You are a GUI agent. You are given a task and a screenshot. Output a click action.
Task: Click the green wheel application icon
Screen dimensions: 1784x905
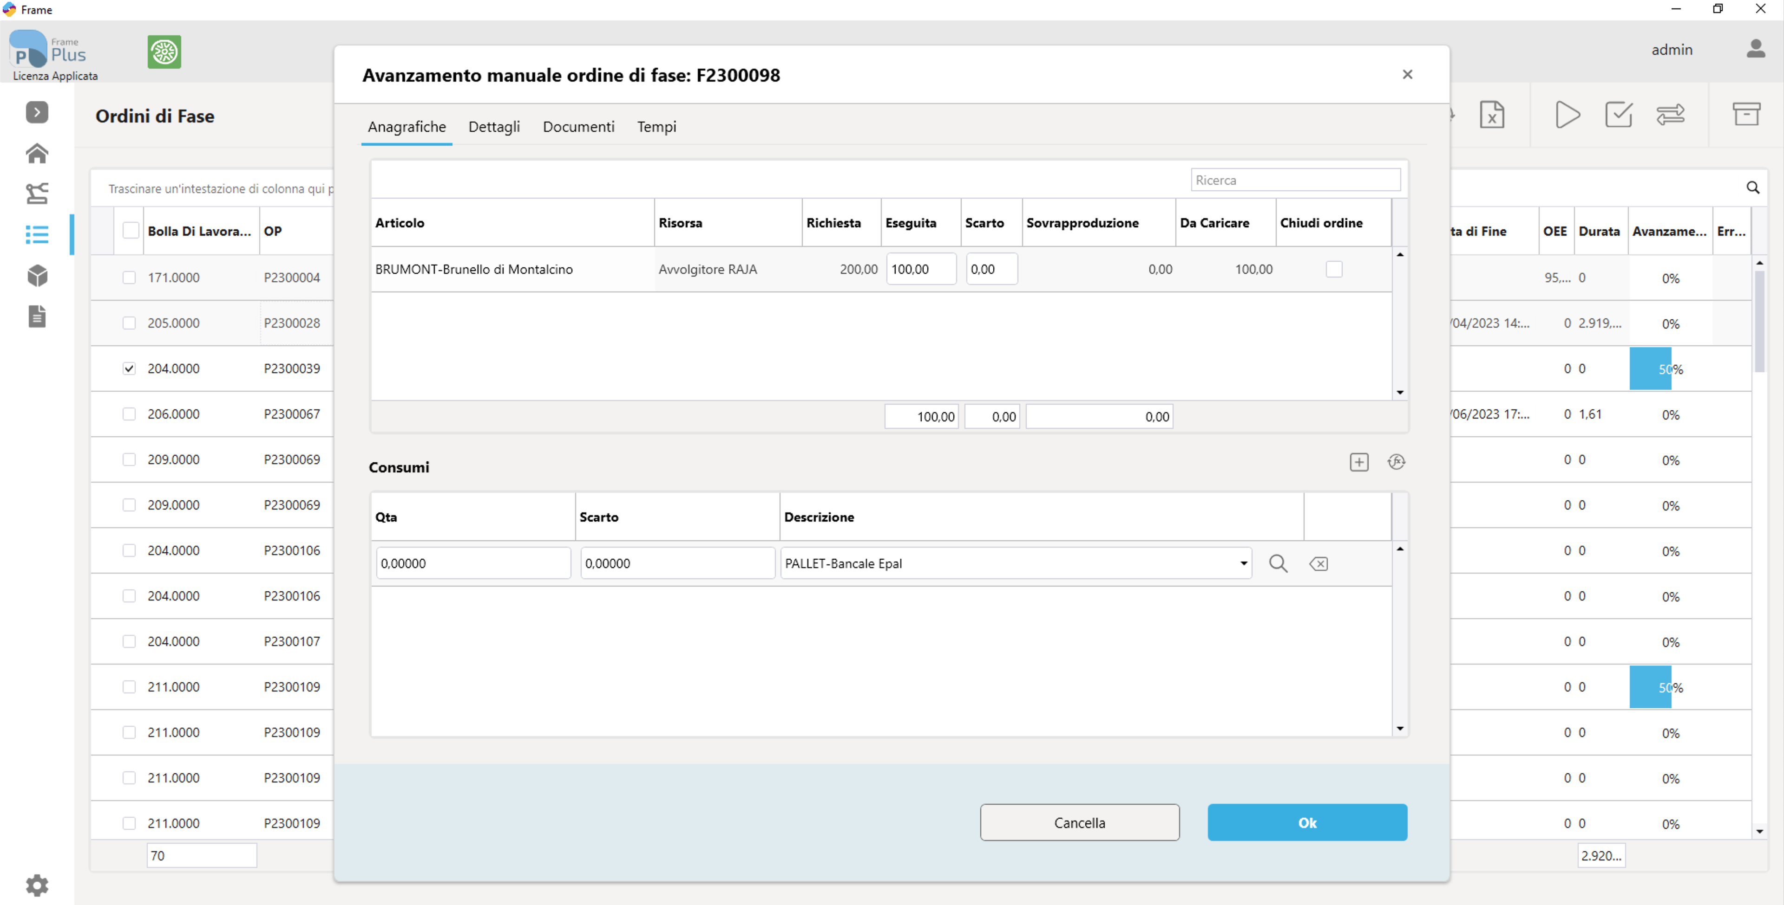coord(164,52)
